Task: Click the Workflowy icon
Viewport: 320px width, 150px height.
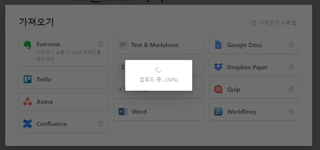Action: point(218,111)
